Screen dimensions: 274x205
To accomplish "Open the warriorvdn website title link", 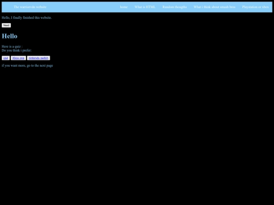I will (x=30, y=7).
